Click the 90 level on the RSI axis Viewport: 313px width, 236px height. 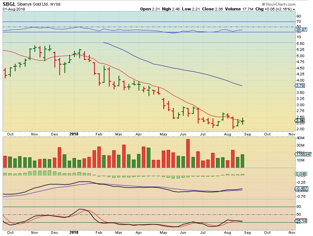tap(299, 16)
